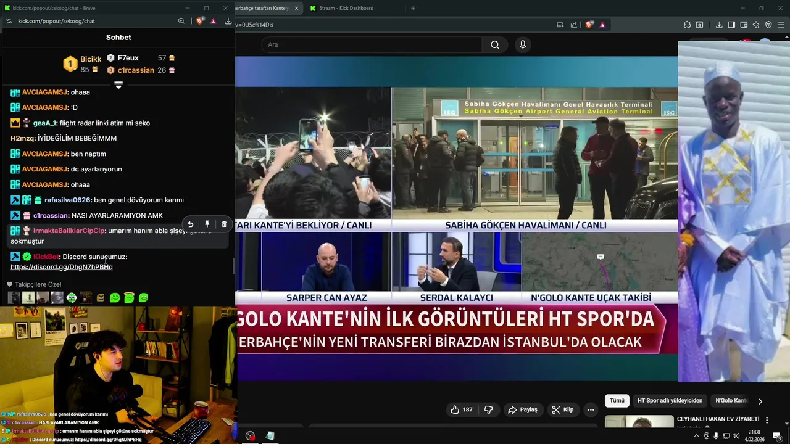Viewport: 790px width, 444px height.
Task: Toggle the browser sidebar panel
Action: tap(731, 25)
